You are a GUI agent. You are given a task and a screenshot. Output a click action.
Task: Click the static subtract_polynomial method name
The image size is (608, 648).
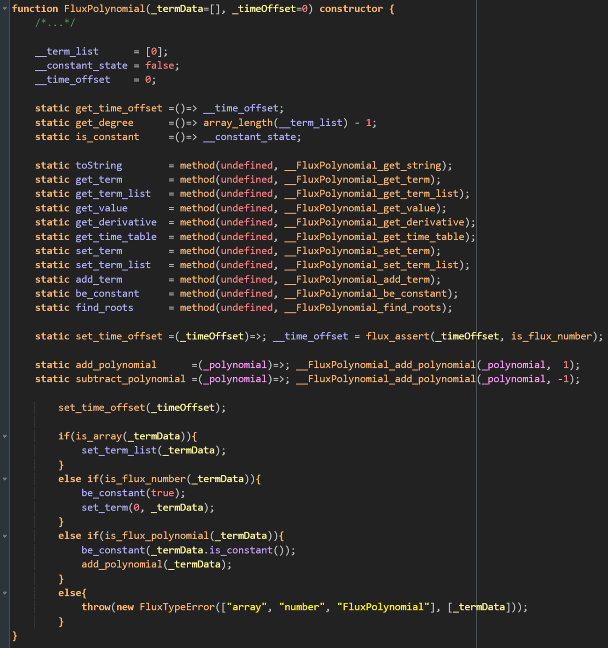(130, 379)
